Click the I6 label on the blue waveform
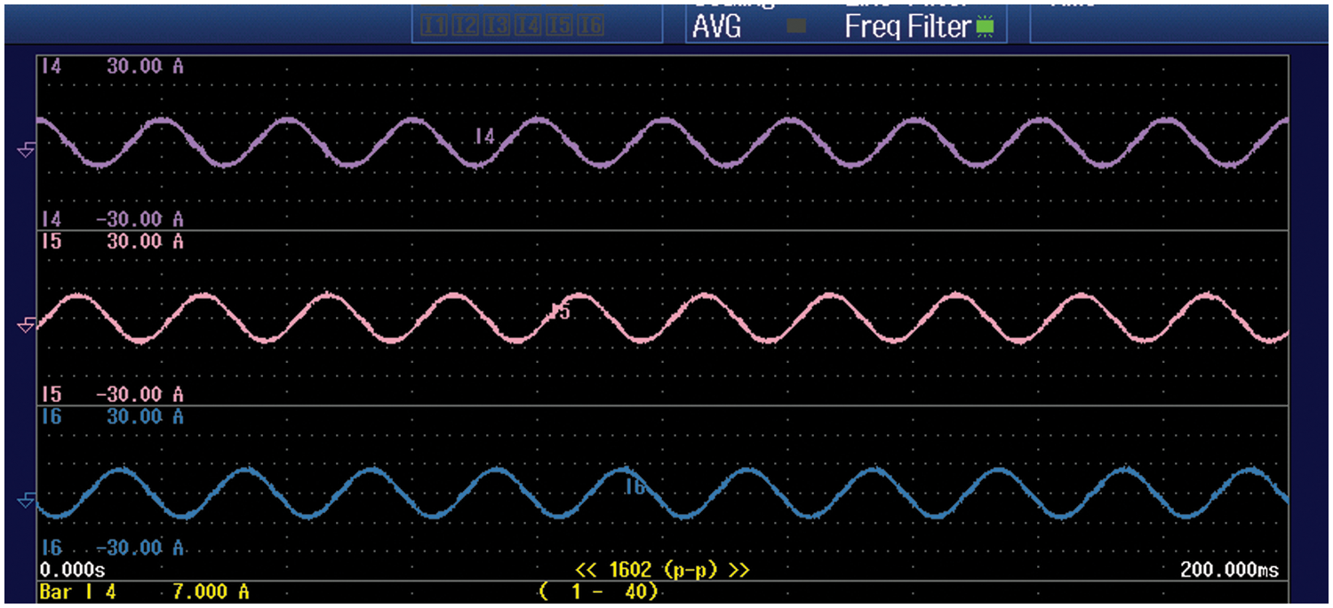This screenshot has height=608, width=1333. click(634, 486)
